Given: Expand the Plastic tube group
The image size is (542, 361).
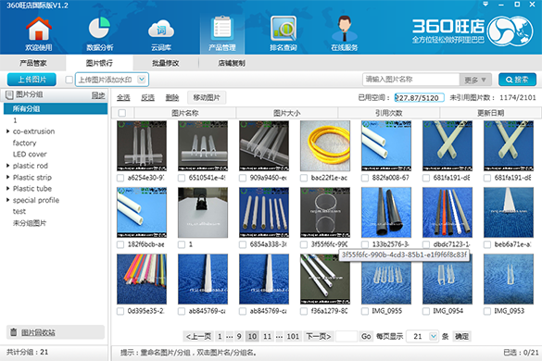Looking at the screenshot, I should 7,189.
